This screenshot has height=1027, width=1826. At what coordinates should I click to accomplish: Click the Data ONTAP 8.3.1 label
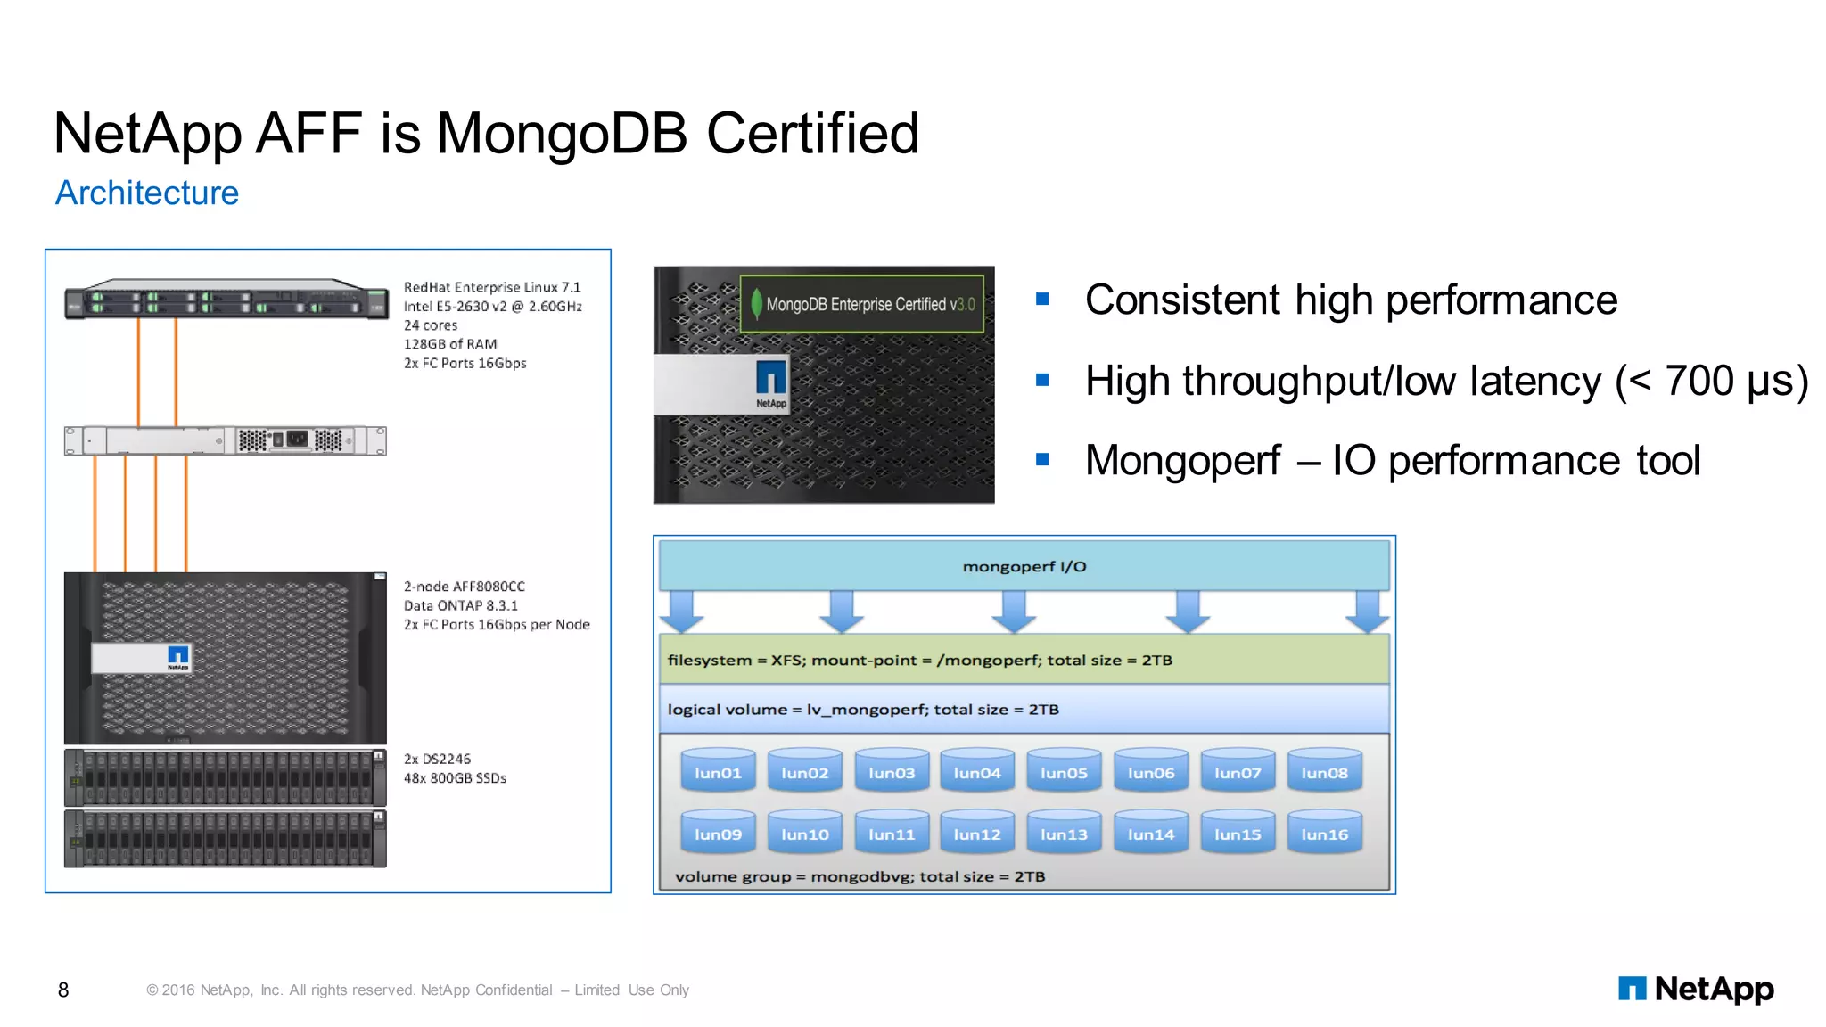coord(460,605)
